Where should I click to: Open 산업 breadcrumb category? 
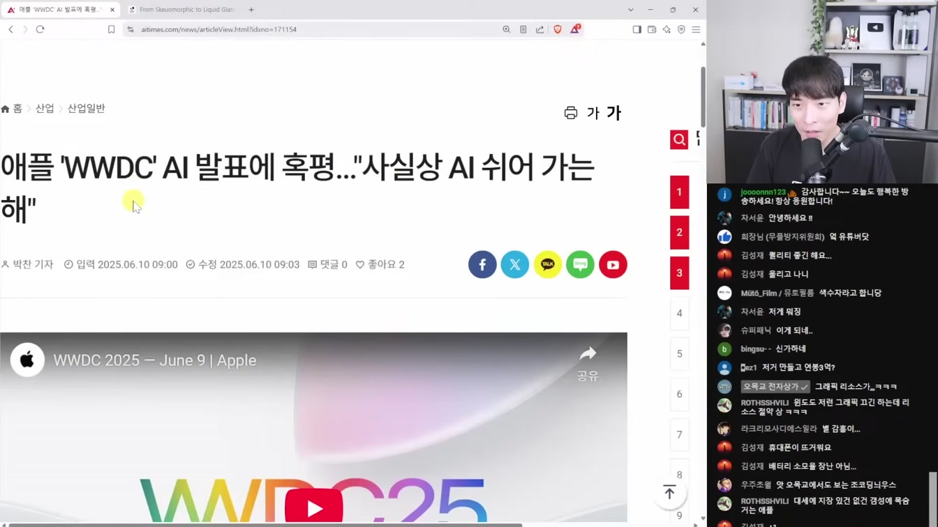click(x=45, y=109)
